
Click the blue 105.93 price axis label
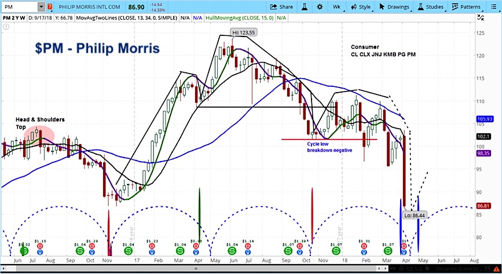pyautogui.click(x=485, y=119)
